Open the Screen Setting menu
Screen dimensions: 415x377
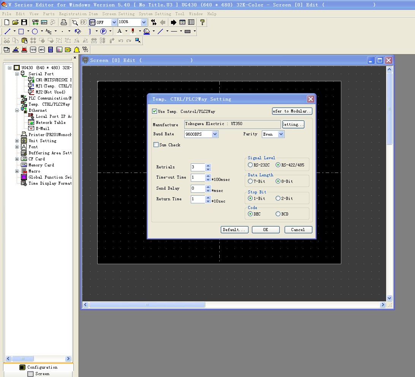point(118,14)
